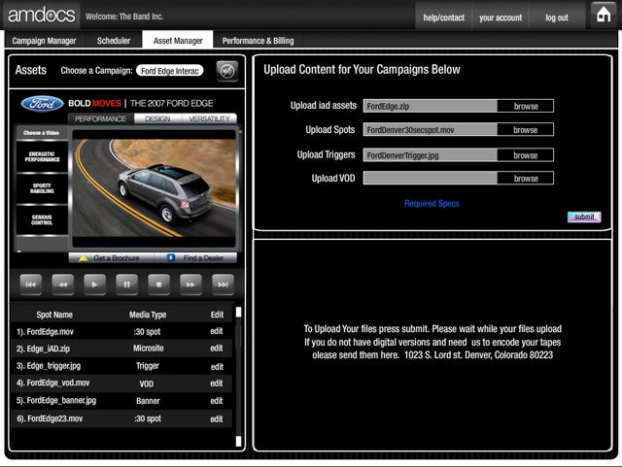Click the Ford Edge car video thumbnail
Image resolution: width=622 pixels, height=467 pixels.
tap(154, 188)
